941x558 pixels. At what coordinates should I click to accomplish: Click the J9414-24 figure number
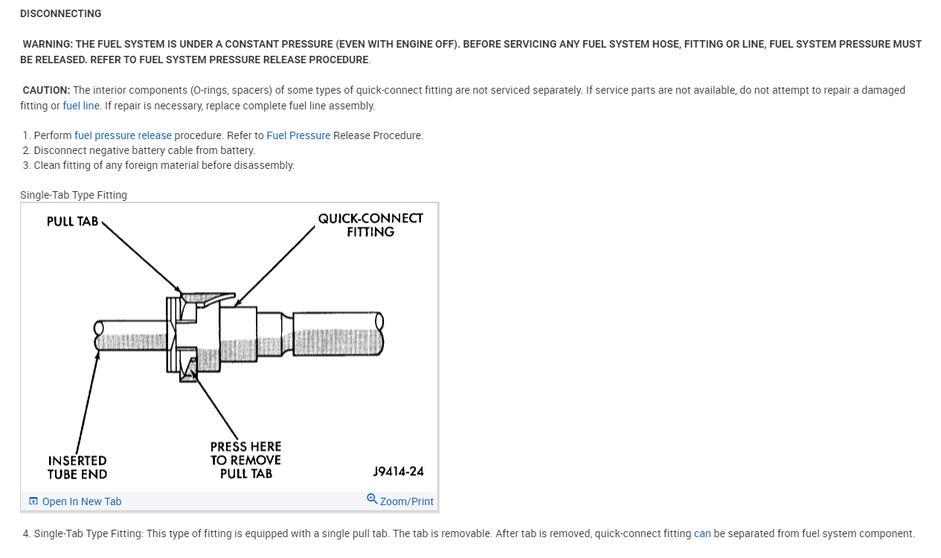click(398, 472)
